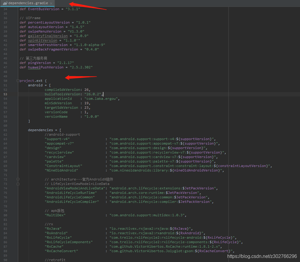Click the versionName value "1.0.0"
The height and width of the screenshot is (262, 300).
(x=92, y=117)
